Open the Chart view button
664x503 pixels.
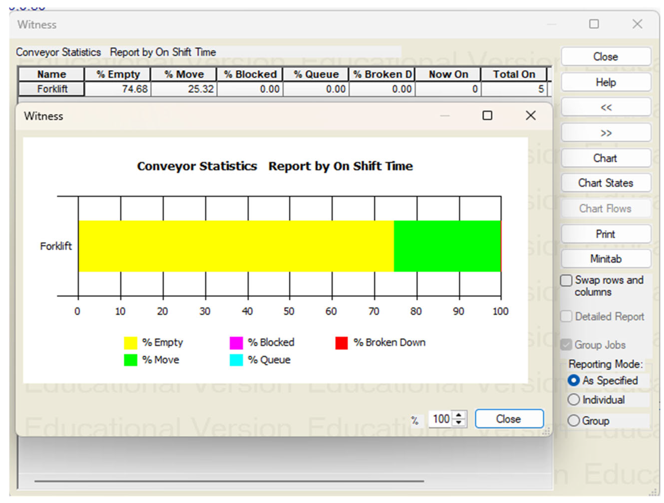(605, 158)
